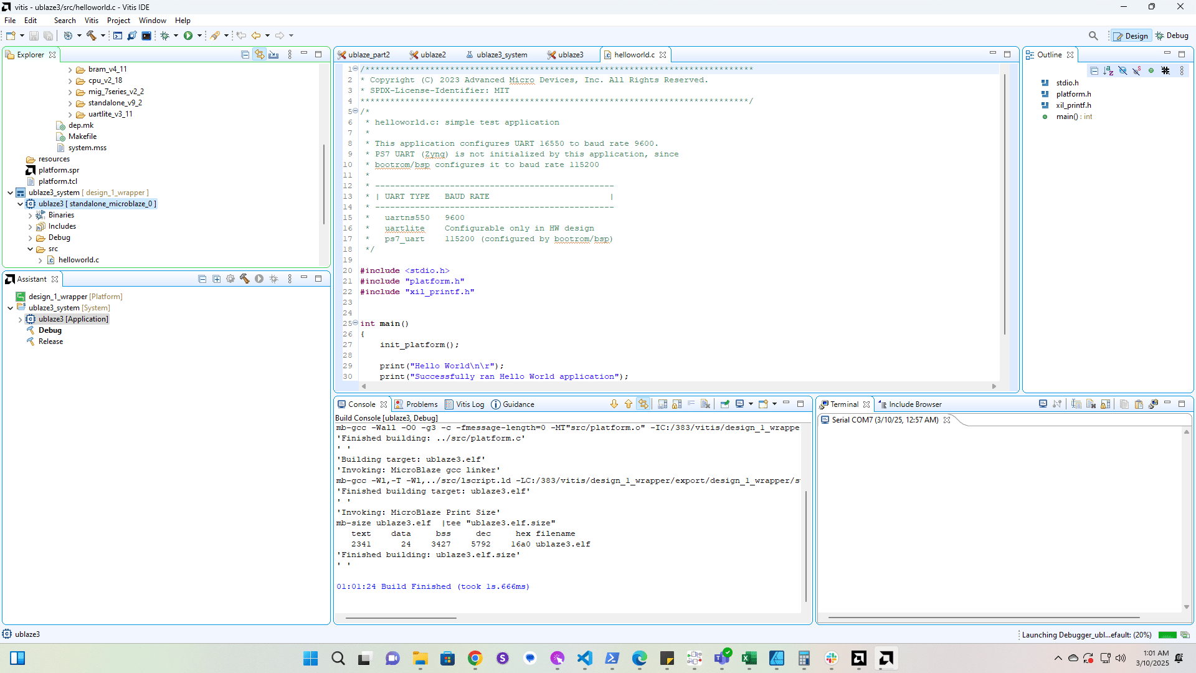1196x673 pixels.
Task: Collapse the src folder in Explorer
Action: tap(30, 249)
